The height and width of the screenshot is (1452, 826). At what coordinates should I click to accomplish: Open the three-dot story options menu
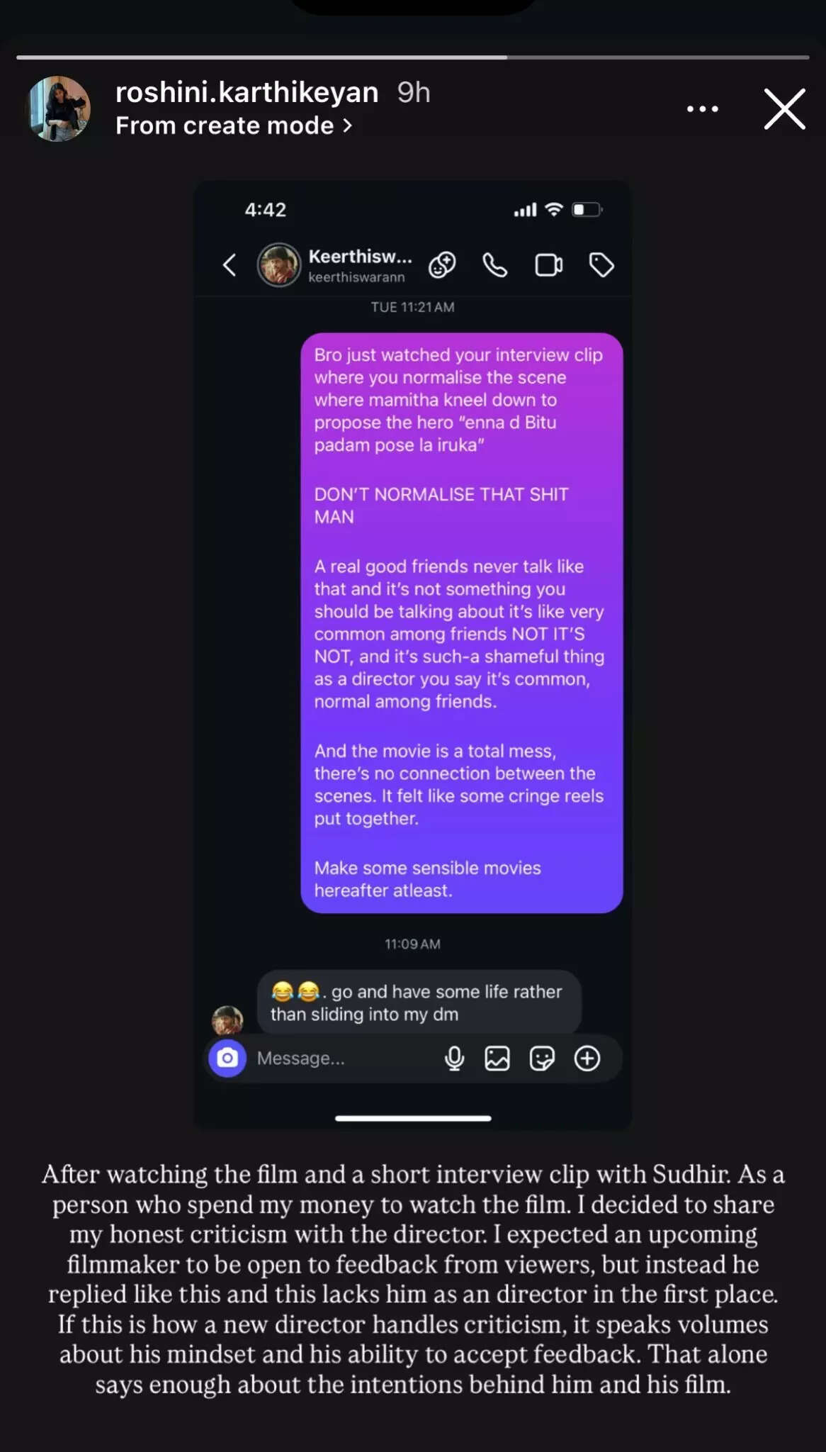coord(702,109)
